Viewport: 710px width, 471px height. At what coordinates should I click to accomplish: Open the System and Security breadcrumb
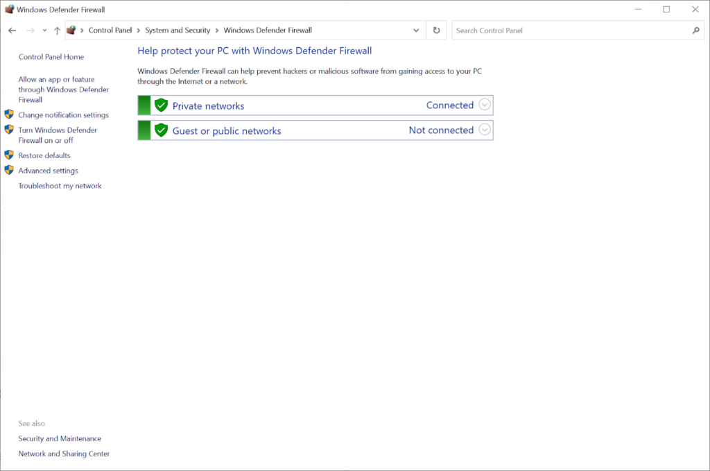pos(177,30)
